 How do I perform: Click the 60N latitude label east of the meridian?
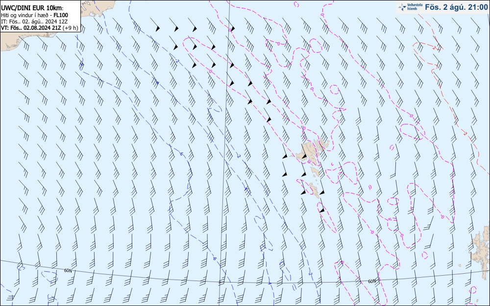point(372,281)
